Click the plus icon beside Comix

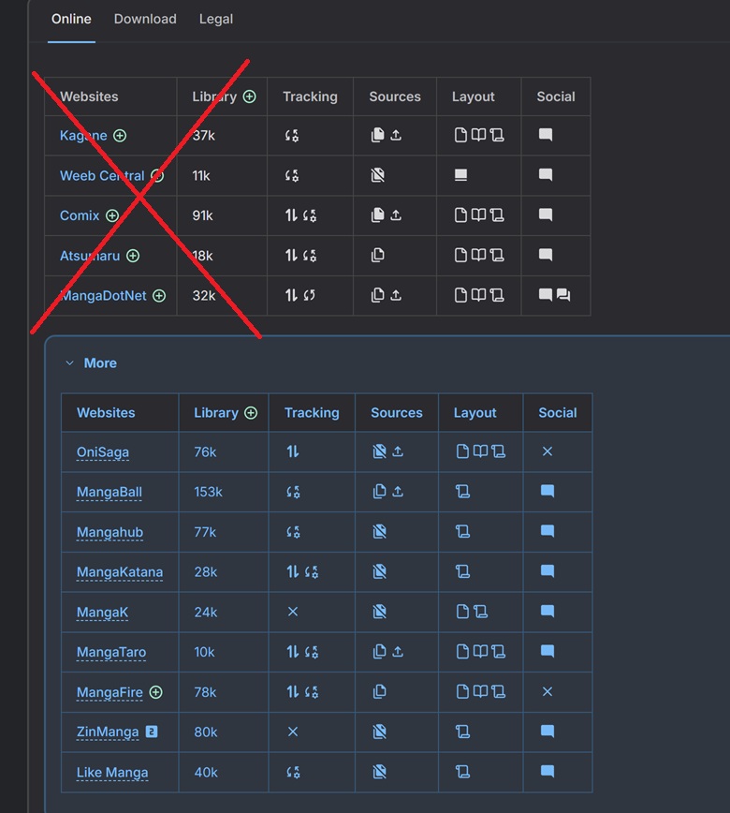pyautogui.click(x=112, y=215)
